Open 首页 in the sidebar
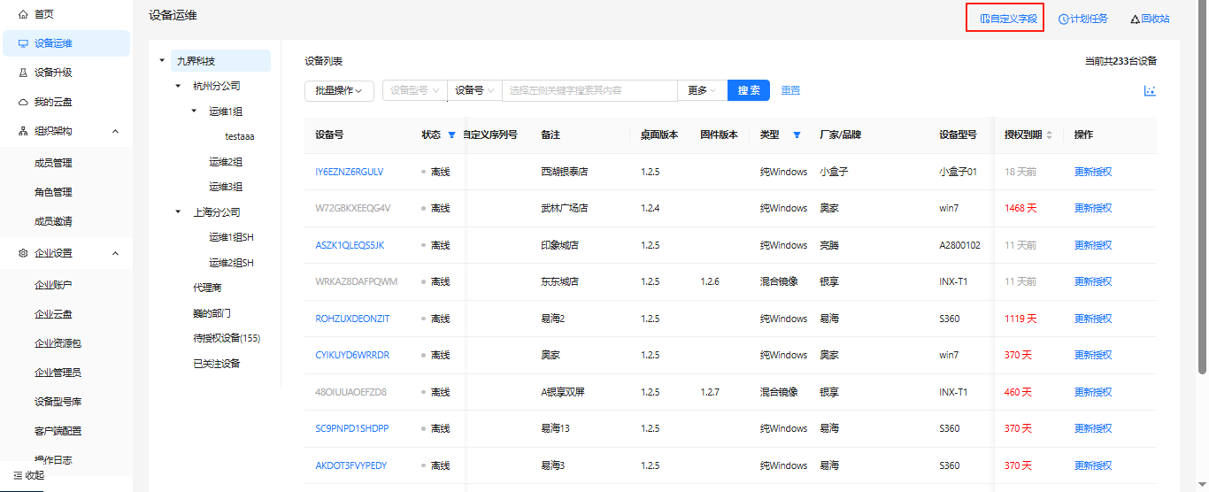 coord(66,14)
